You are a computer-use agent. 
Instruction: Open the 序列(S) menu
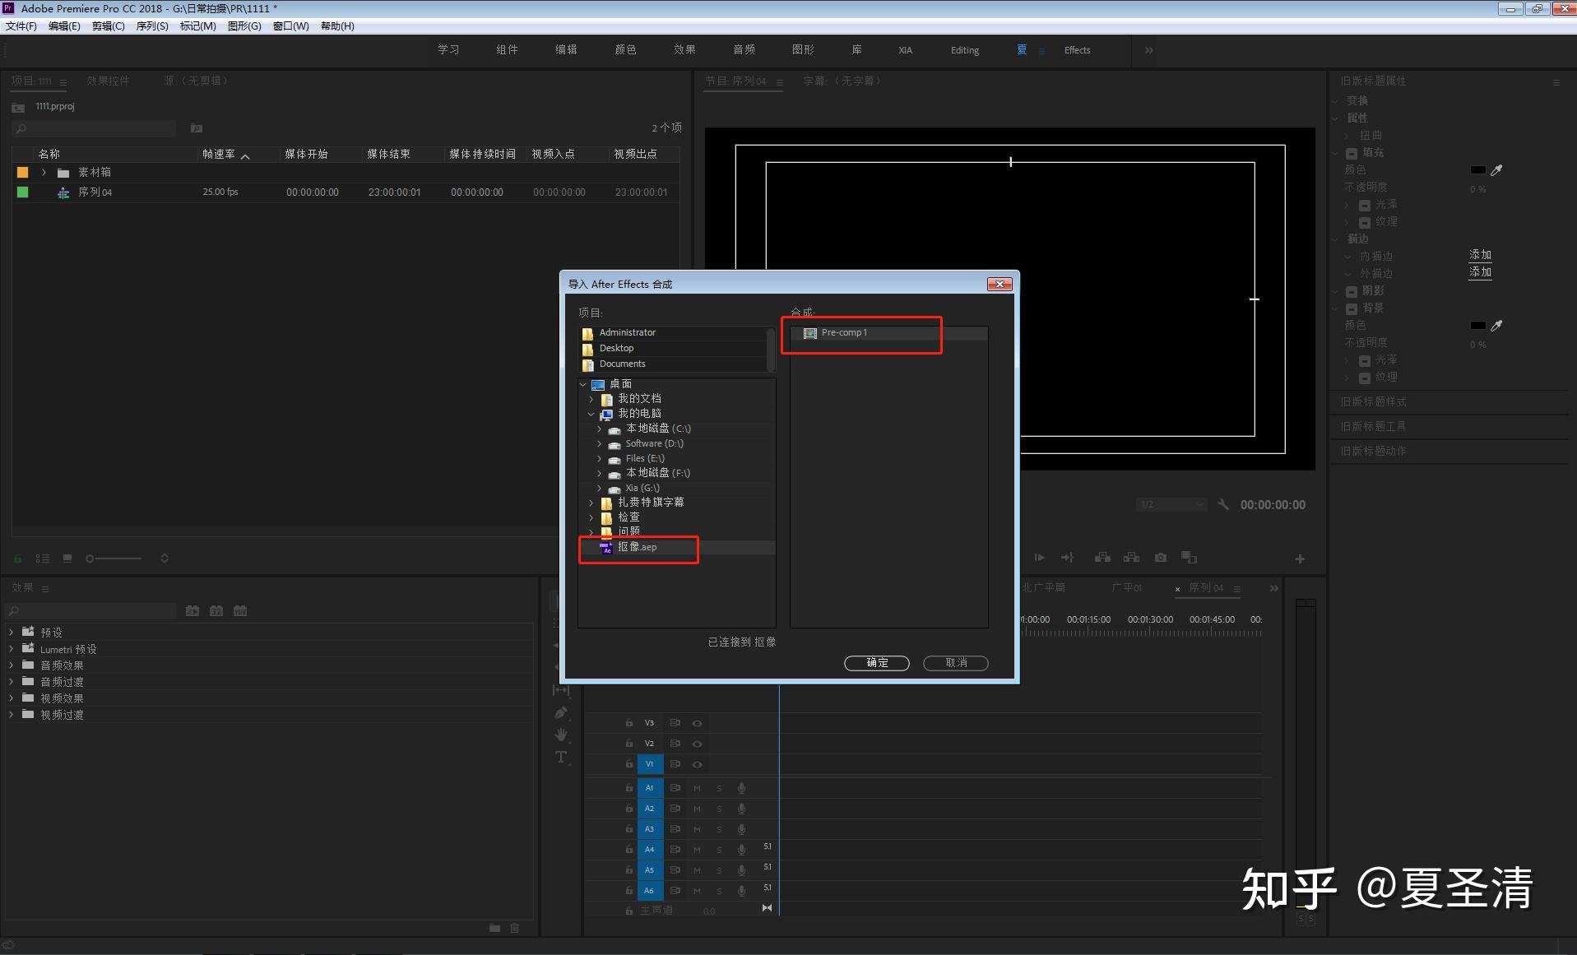click(152, 26)
